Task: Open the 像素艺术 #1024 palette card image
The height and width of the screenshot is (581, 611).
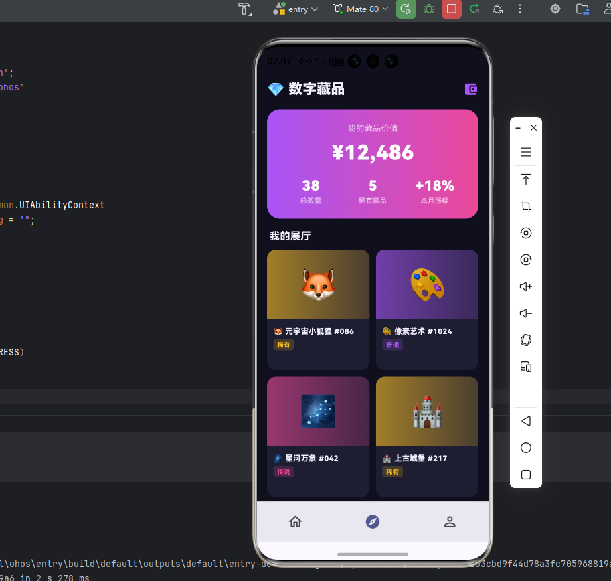Action: point(427,284)
